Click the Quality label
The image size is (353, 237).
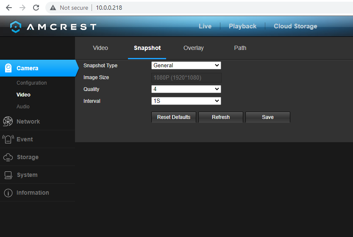[x=92, y=89]
